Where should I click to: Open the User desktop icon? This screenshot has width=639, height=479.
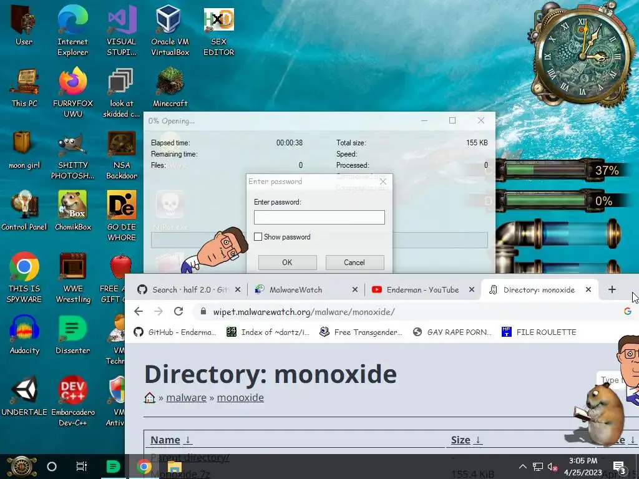coord(24,24)
